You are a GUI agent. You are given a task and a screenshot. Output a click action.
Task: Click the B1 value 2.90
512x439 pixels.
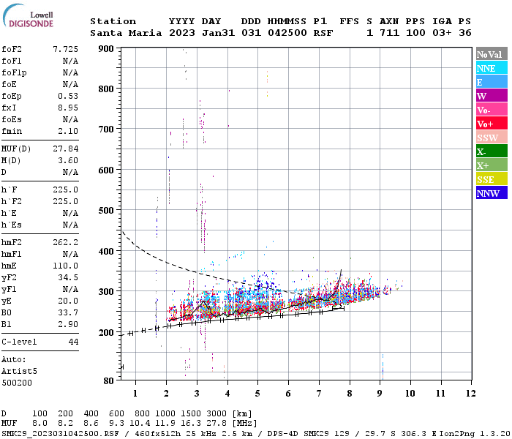tap(68, 324)
